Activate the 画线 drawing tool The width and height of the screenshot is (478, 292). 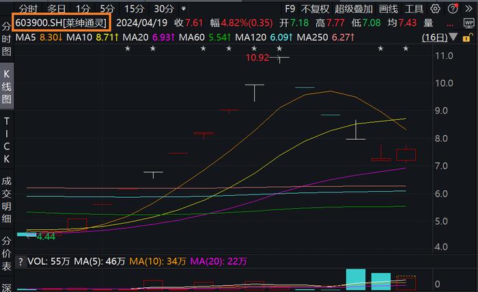point(389,9)
